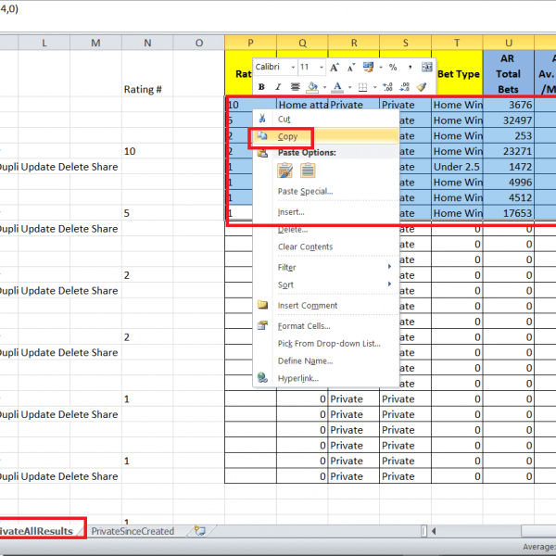556x556 pixels.
Task: Click the Merge and Center icon
Action: point(427,67)
